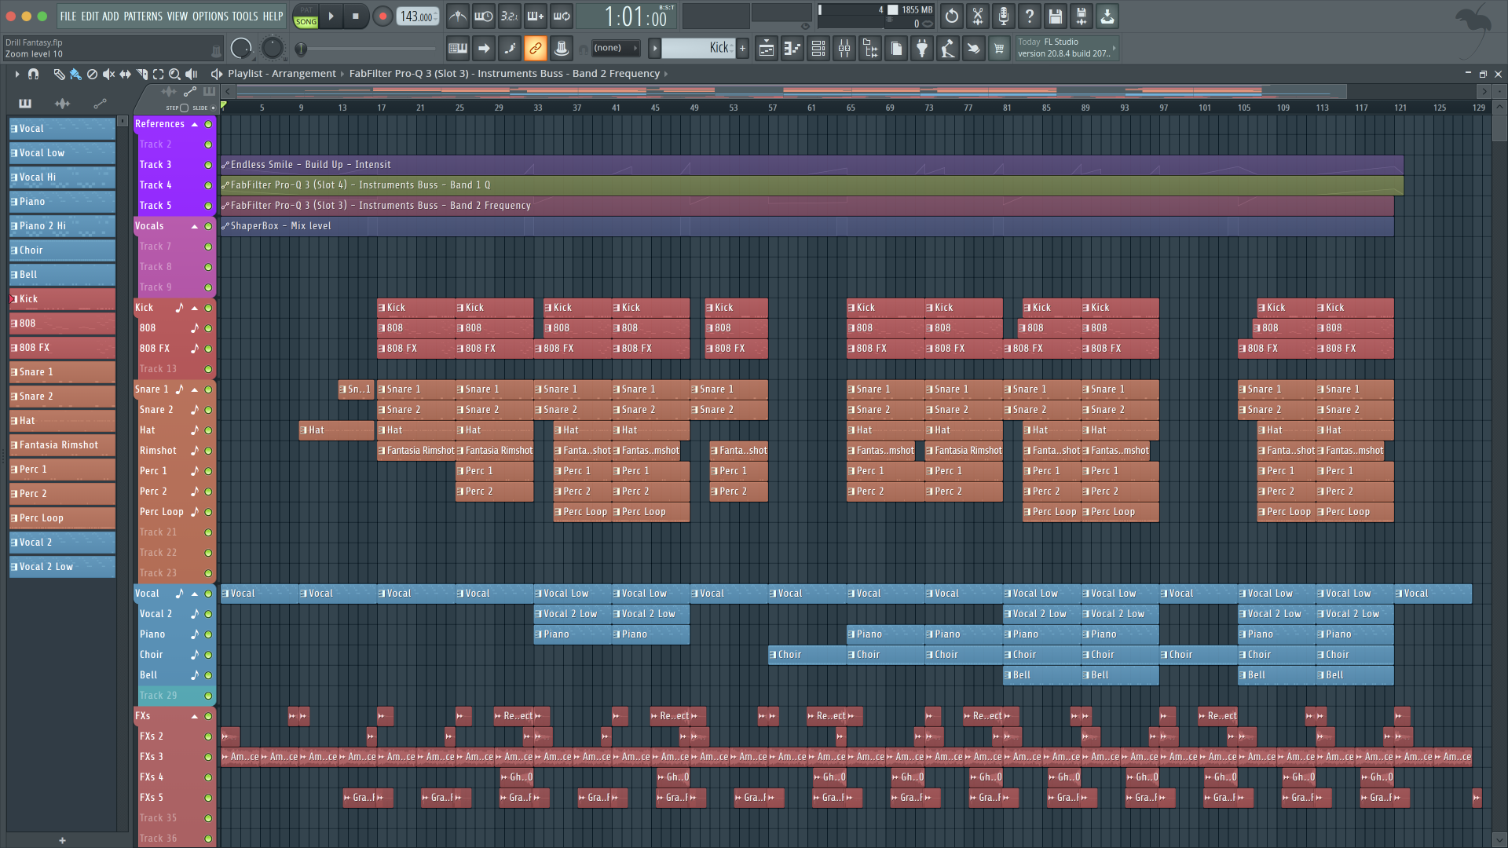Open the Browser view icon

[870, 49]
